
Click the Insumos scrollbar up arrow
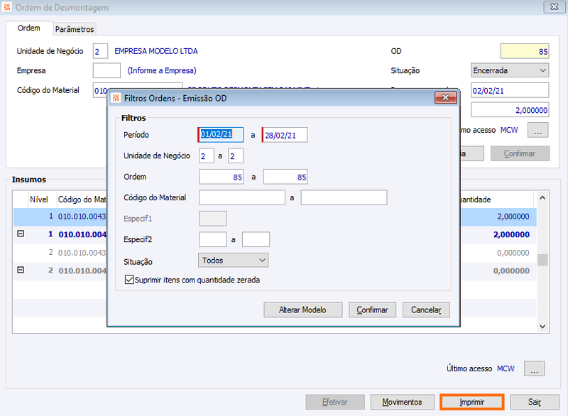coord(542,197)
